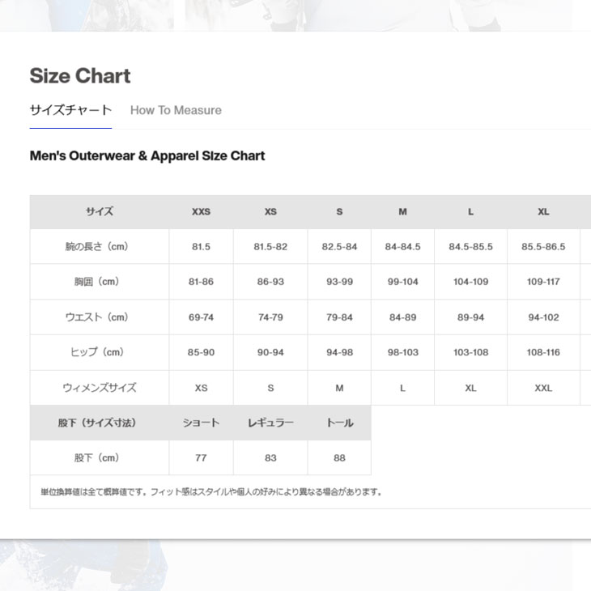Select the ウィメンズサイズ row label
Screen dimensions: 591x591
[100, 388]
